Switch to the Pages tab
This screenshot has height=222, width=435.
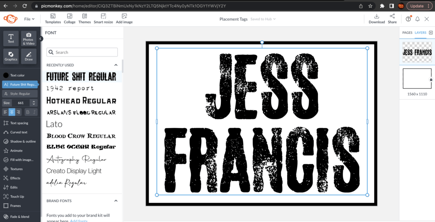point(407,33)
